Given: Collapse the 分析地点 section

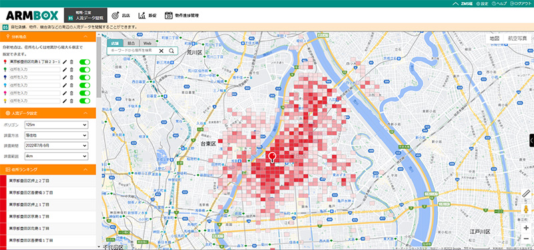Looking at the screenshot, I should coord(86,36).
